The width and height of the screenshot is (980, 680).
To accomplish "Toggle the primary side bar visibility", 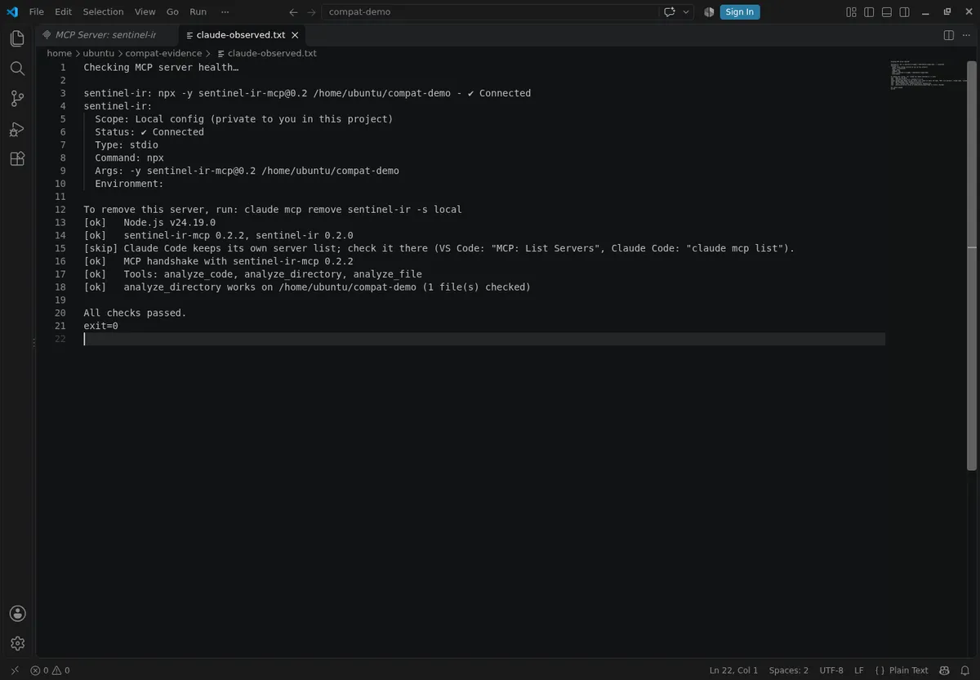I will point(869,12).
